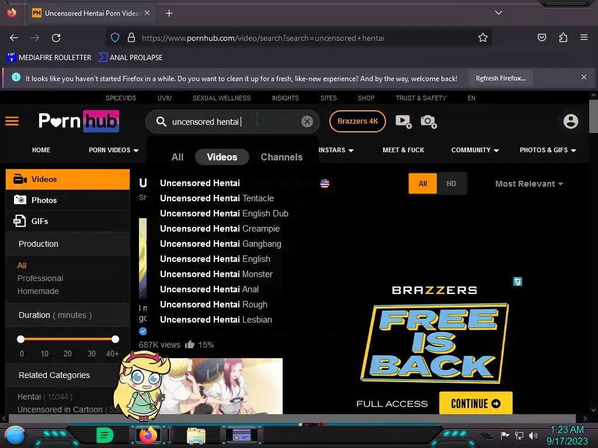Viewport: 598px width, 448px height.
Task: Switch the quality filter to HD
Action: [x=451, y=184]
